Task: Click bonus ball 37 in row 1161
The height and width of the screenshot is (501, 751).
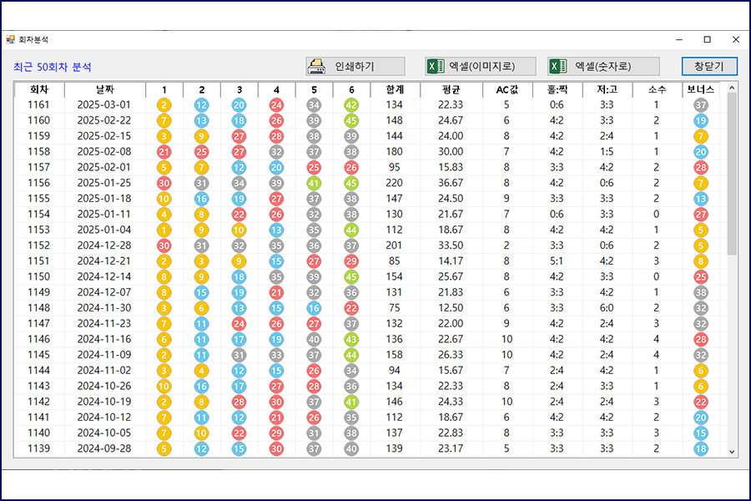Action: point(701,105)
